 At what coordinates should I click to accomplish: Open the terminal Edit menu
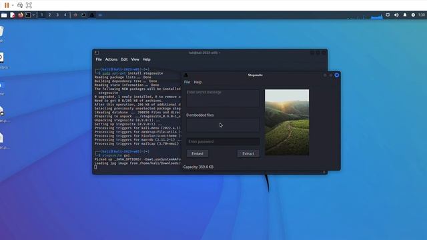click(x=124, y=59)
